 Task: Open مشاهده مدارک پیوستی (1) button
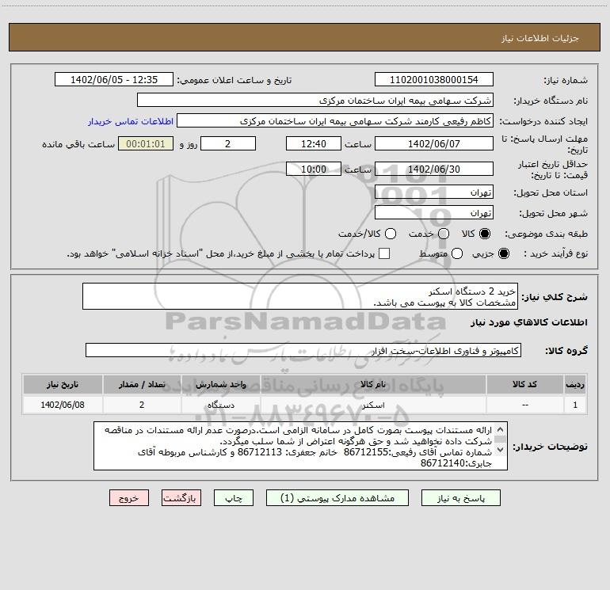[x=337, y=498]
